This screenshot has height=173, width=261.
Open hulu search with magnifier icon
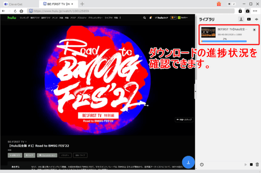pyautogui.click(x=144, y=18)
